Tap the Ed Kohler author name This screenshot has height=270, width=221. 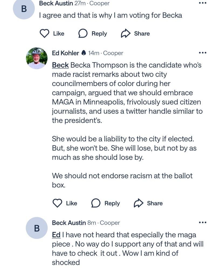point(65,53)
